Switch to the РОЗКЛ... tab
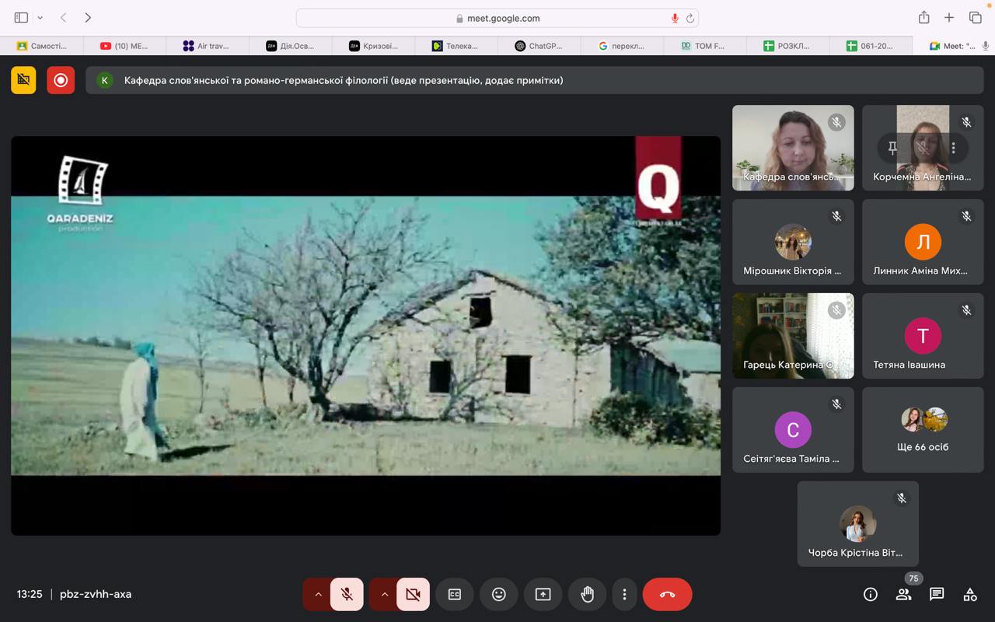 [x=787, y=46]
